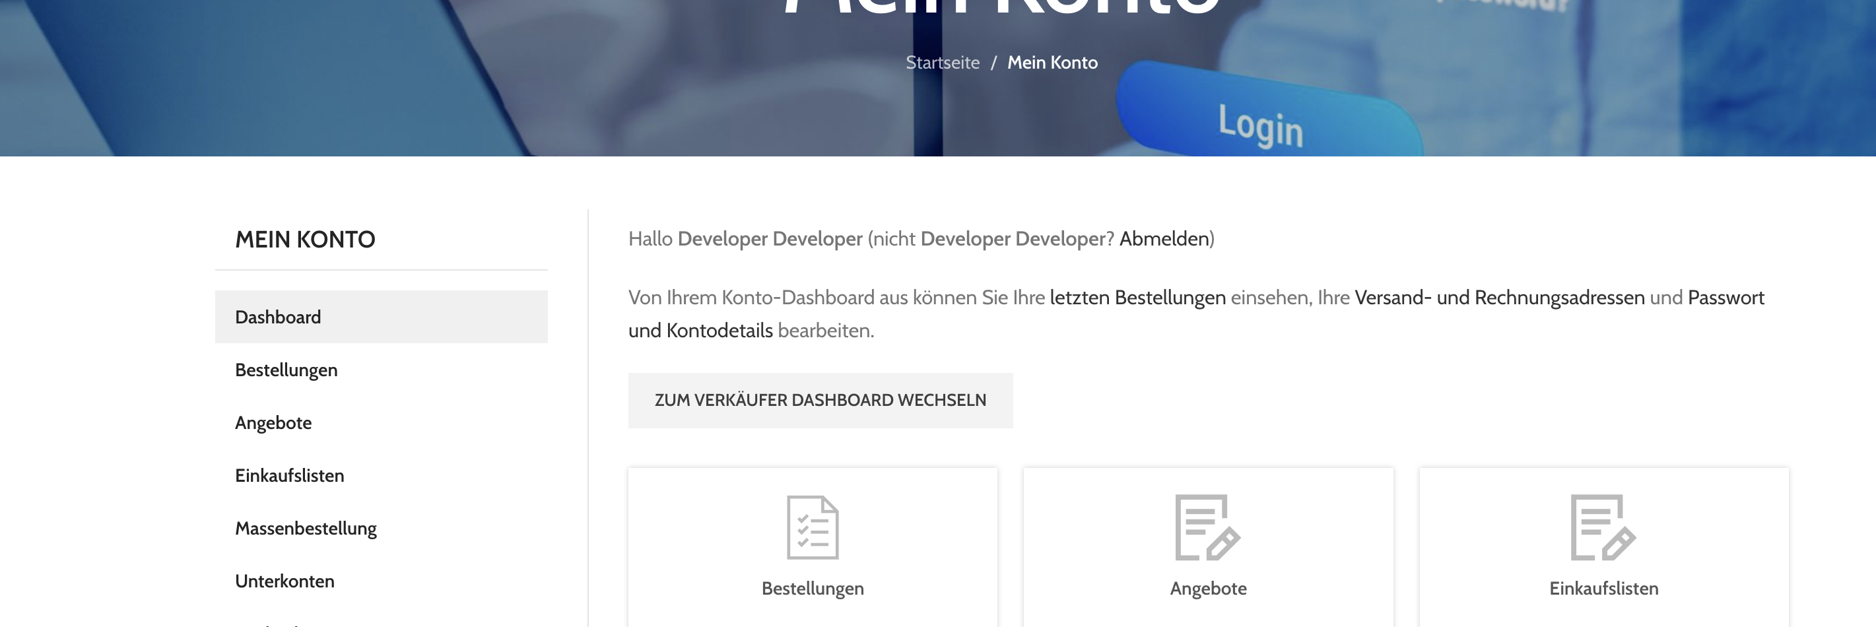This screenshot has width=1876, height=627.
Task: Click the Einkaufslisten card label
Action: pos(1603,589)
